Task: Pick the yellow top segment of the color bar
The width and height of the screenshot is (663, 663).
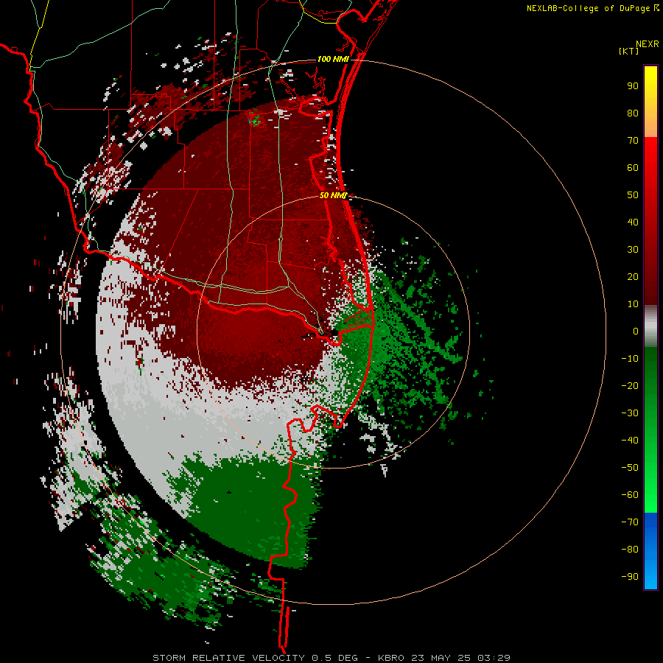Action: tap(650, 102)
